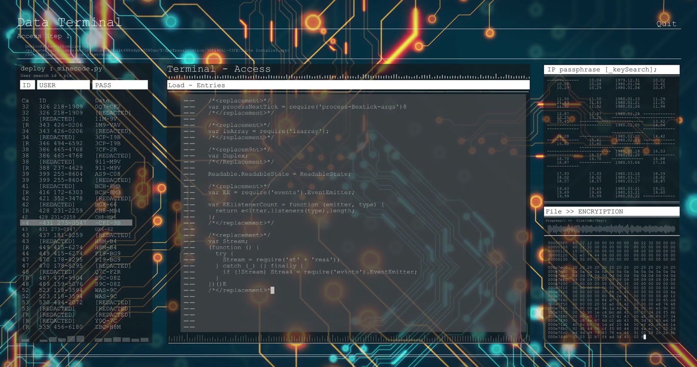Click the Quit button
This screenshot has width=697, height=367.
(x=666, y=23)
